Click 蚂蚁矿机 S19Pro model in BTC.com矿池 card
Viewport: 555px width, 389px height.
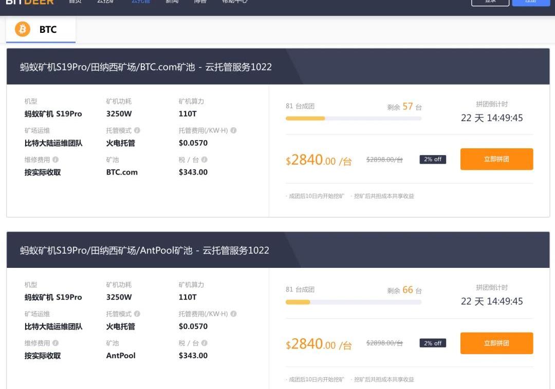click(53, 114)
